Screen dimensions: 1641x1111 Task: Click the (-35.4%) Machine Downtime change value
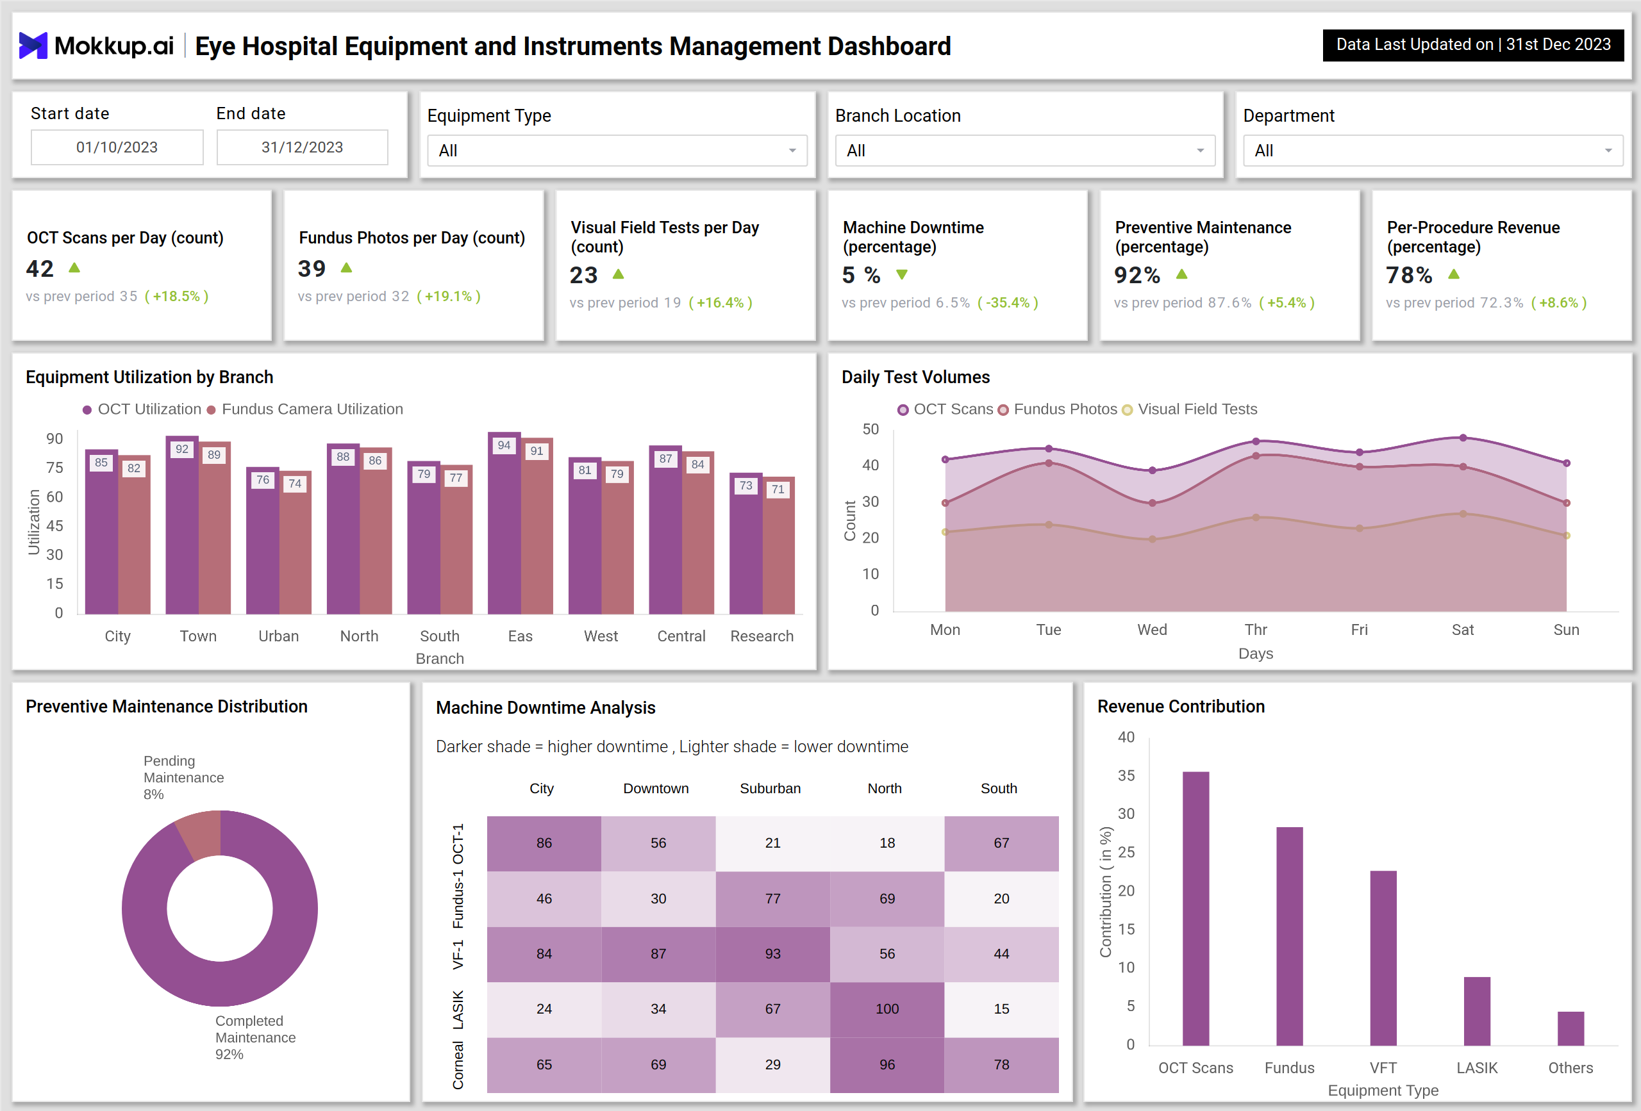pyautogui.click(x=1008, y=303)
